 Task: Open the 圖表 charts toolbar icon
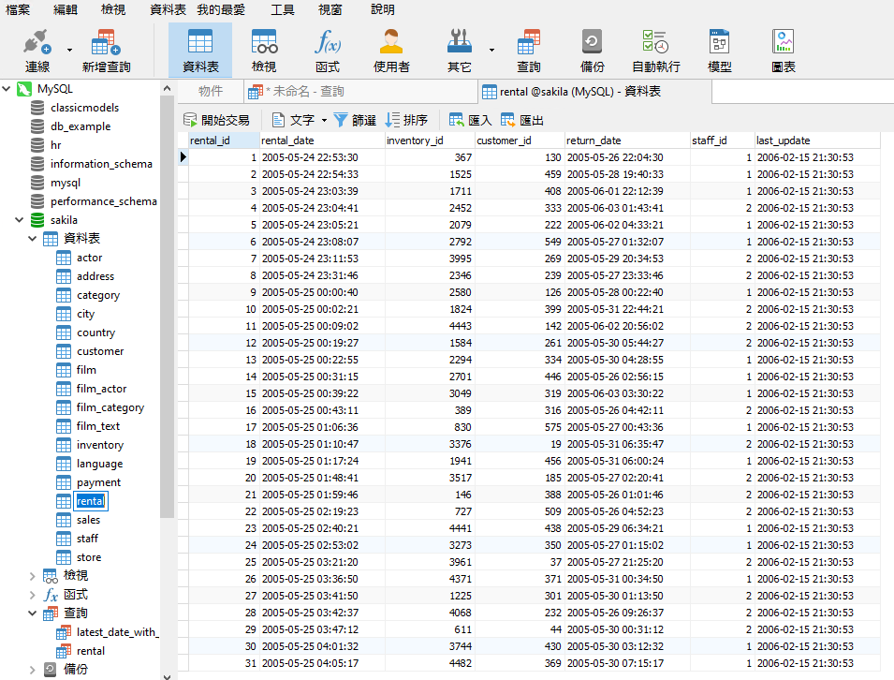[783, 51]
